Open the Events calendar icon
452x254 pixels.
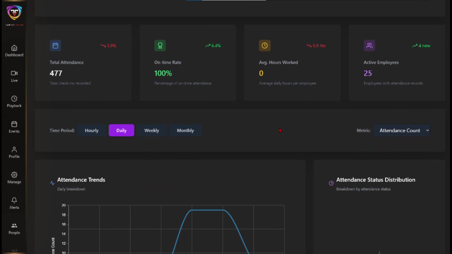[x=14, y=124]
